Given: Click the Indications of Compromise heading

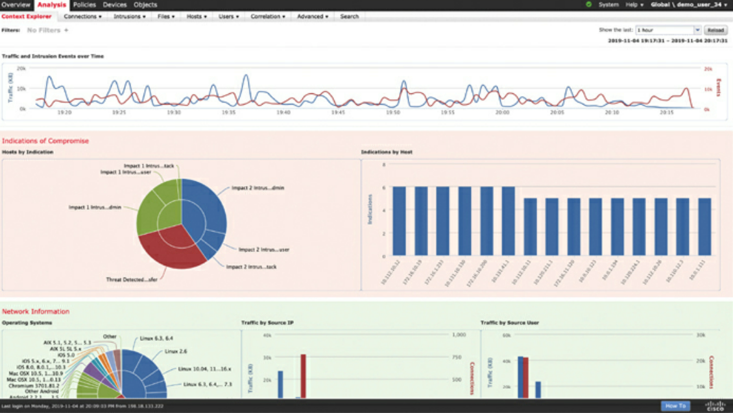Looking at the screenshot, I should (45, 141).
